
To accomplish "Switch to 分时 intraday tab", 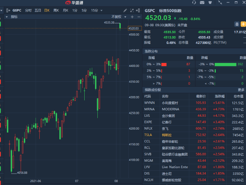I will 28,10.
